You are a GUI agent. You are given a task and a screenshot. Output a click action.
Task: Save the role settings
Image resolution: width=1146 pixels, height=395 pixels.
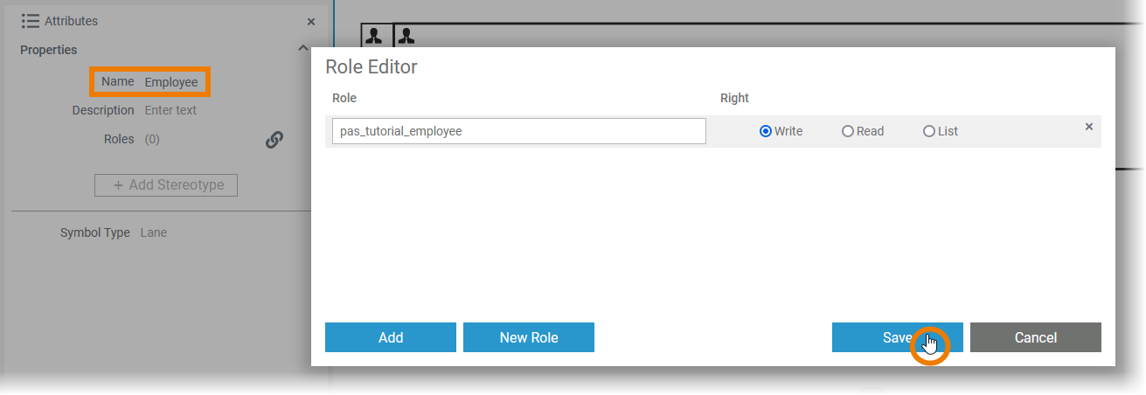(x=897, y=337)
